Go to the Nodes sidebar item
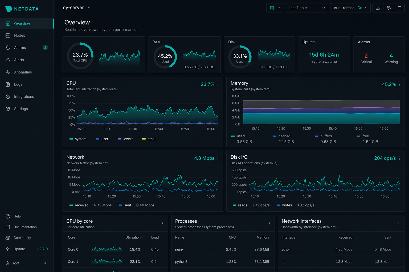Viewport: 409px width, 272px height. pos(27,35)
